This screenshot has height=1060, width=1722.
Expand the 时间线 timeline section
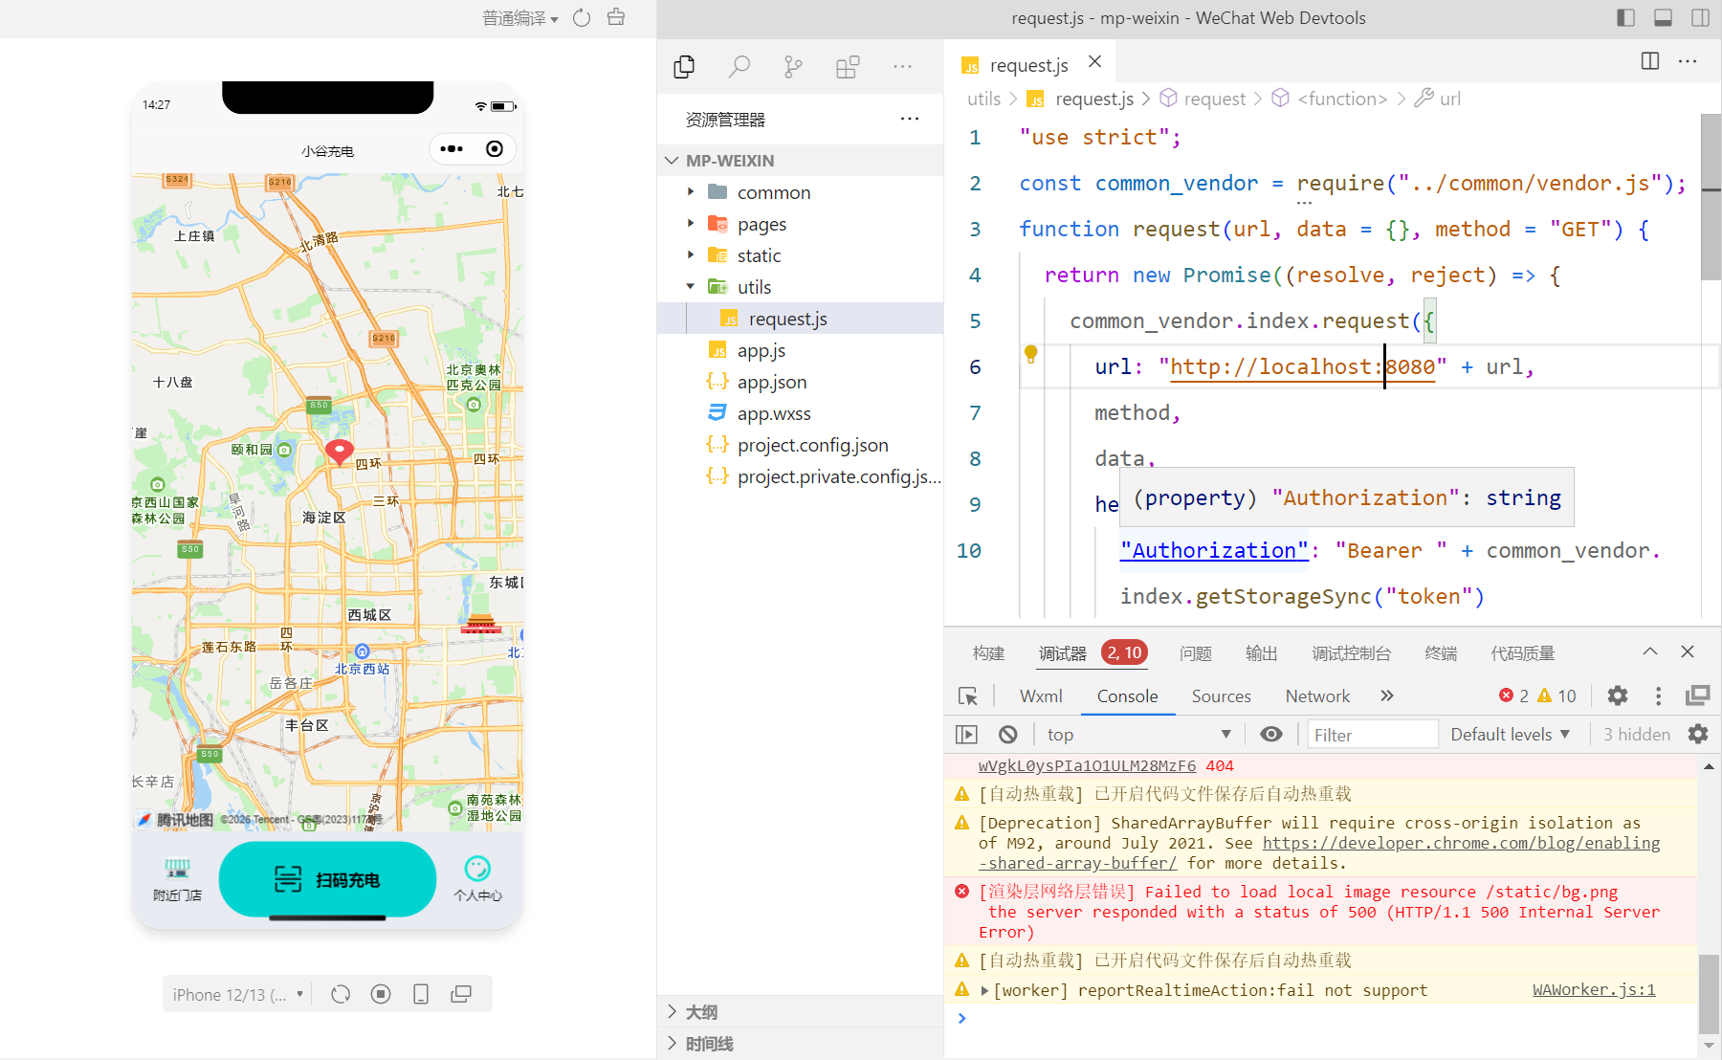tap(800, 1043)
